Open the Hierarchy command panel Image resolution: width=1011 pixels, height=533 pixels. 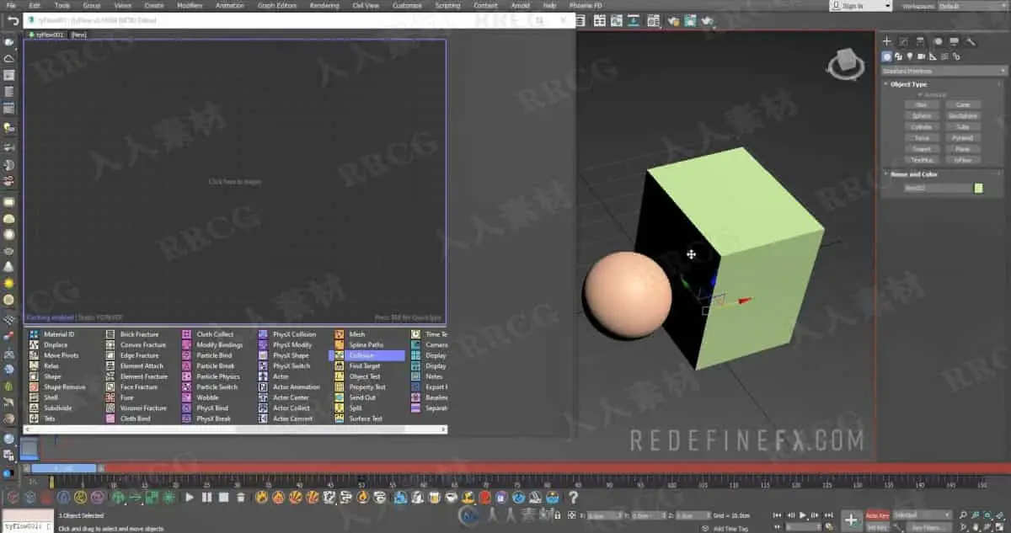[920, 41]
